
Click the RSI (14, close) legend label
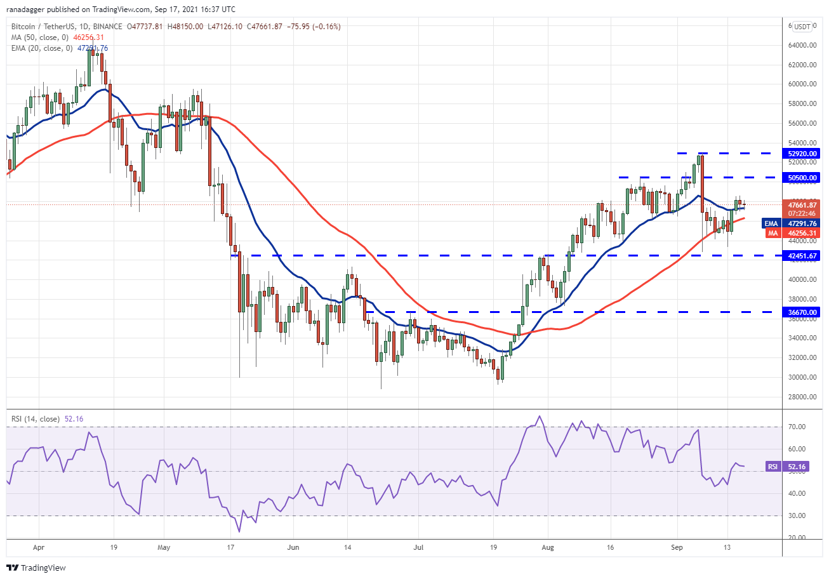pyautogui.click(x=36, y=419)
